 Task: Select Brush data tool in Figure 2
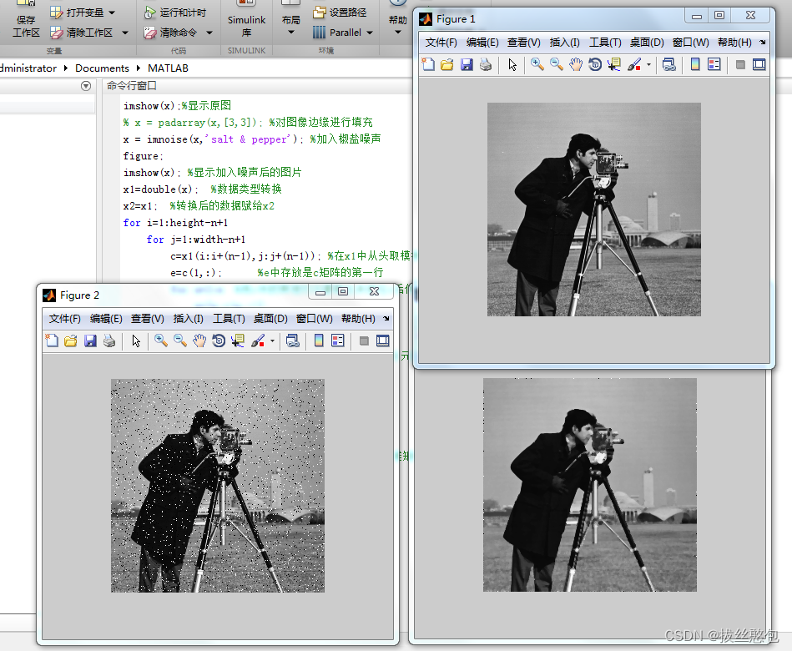(258, 341)
